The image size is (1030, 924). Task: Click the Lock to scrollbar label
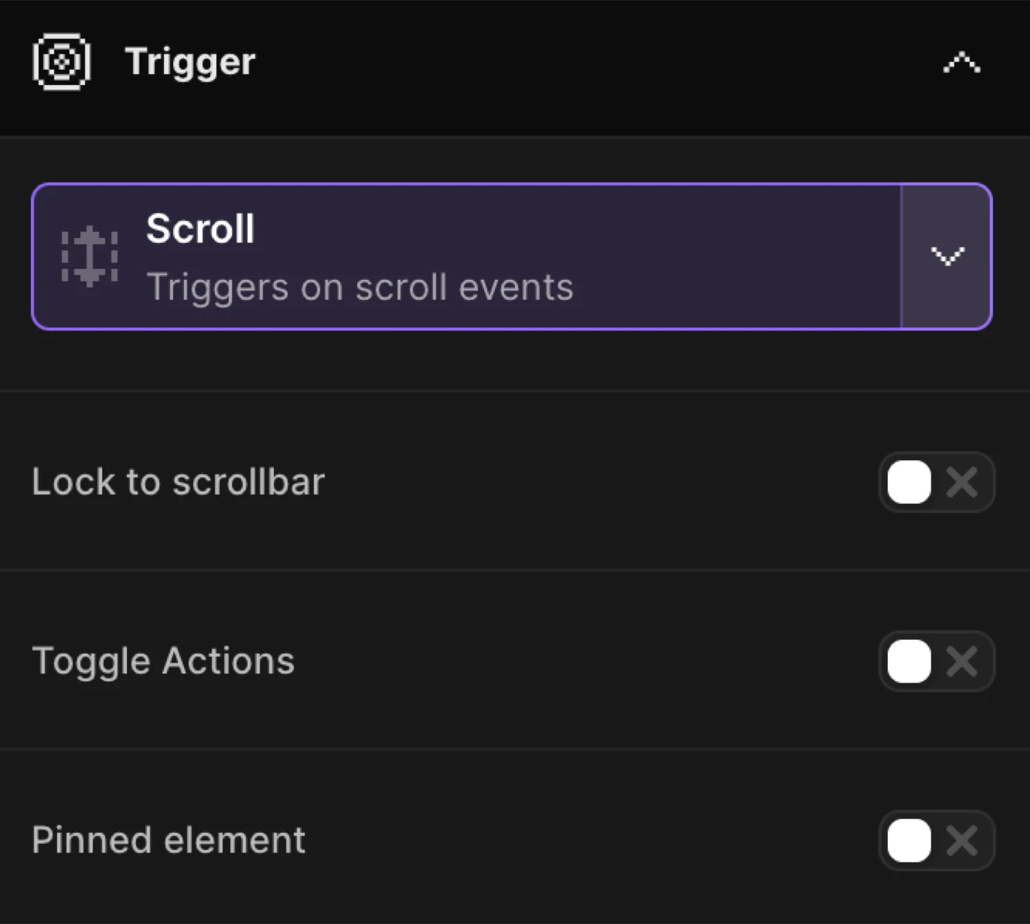(179, 482)
